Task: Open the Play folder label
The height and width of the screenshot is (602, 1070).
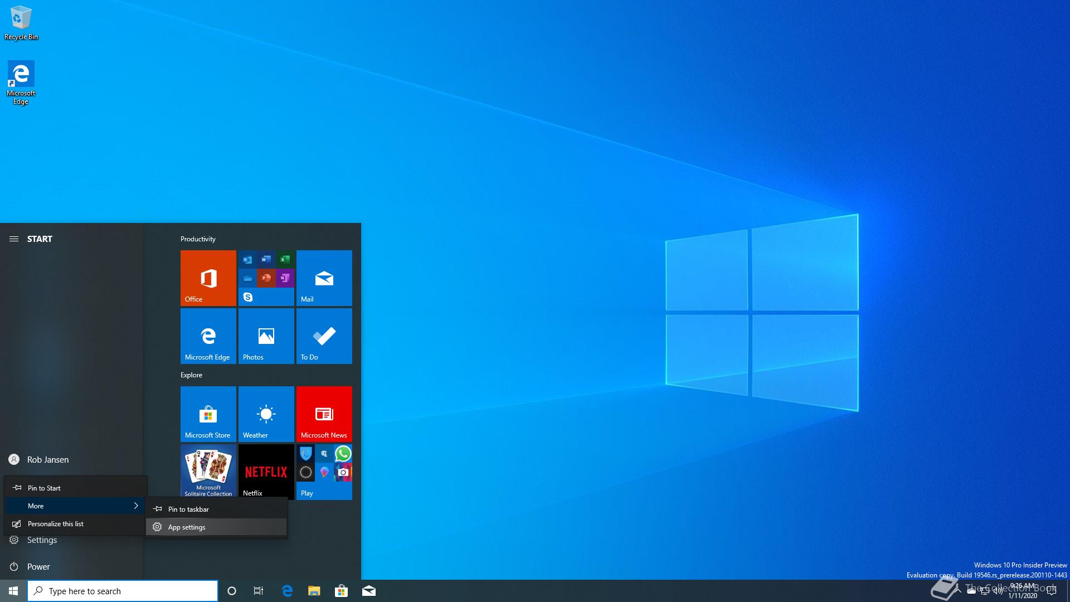Action: (307, 493)
